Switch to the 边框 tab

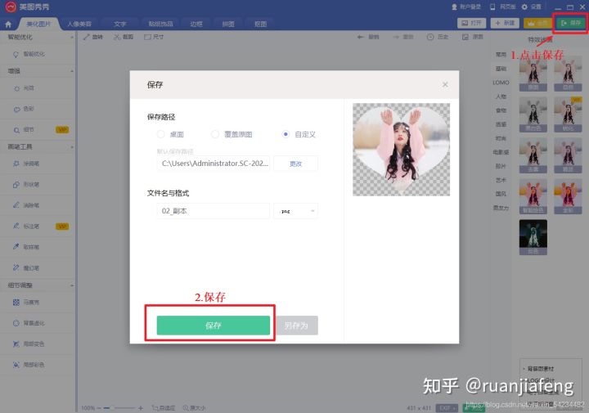pyautogui.click(x=196, y=24)
